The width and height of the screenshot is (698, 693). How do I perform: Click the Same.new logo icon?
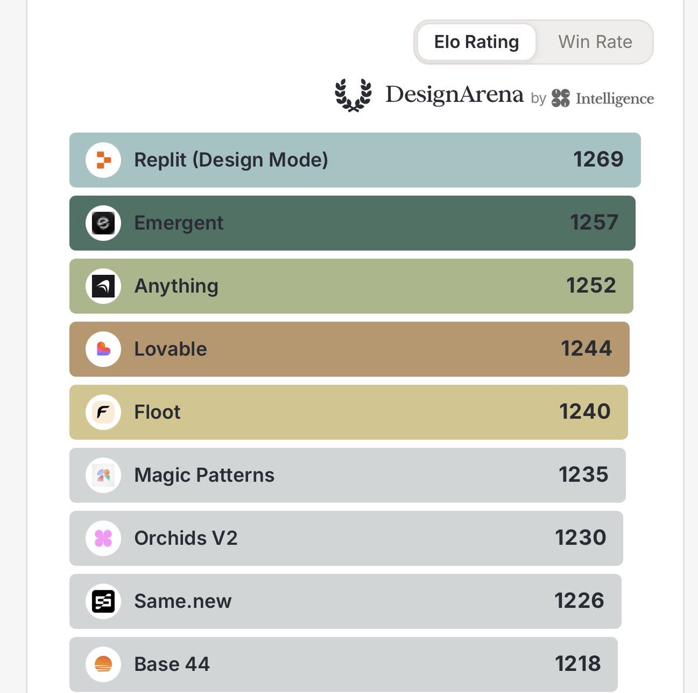tap(103, 601)
